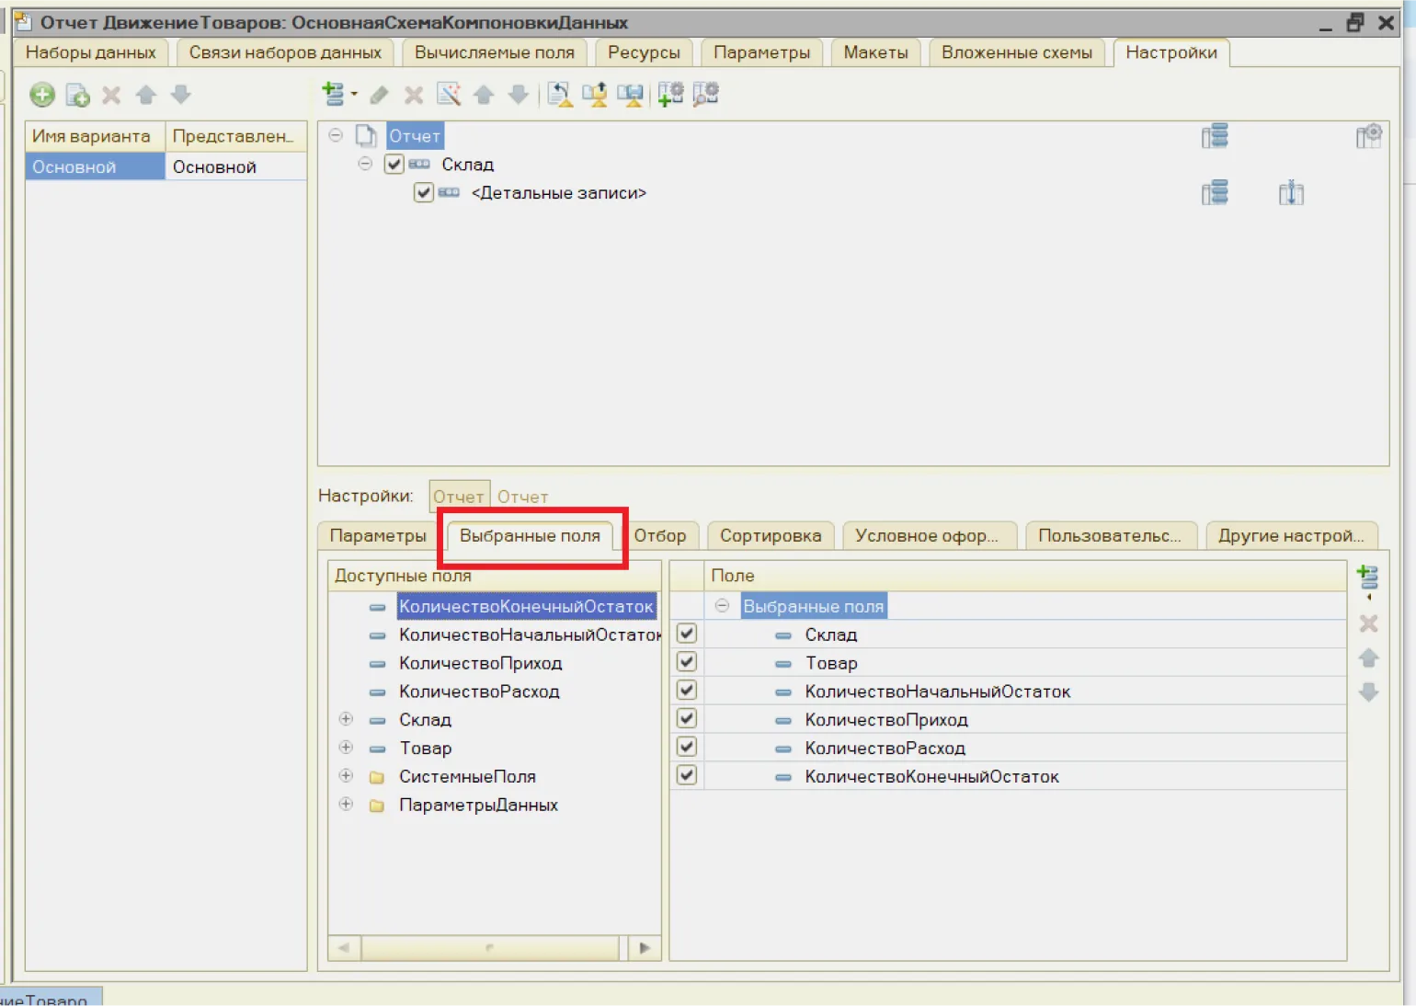The height and width of the screenshot is (1006, 1416).
Task: Click the available fields horizontal scrollbar
Action: point(489,947)
